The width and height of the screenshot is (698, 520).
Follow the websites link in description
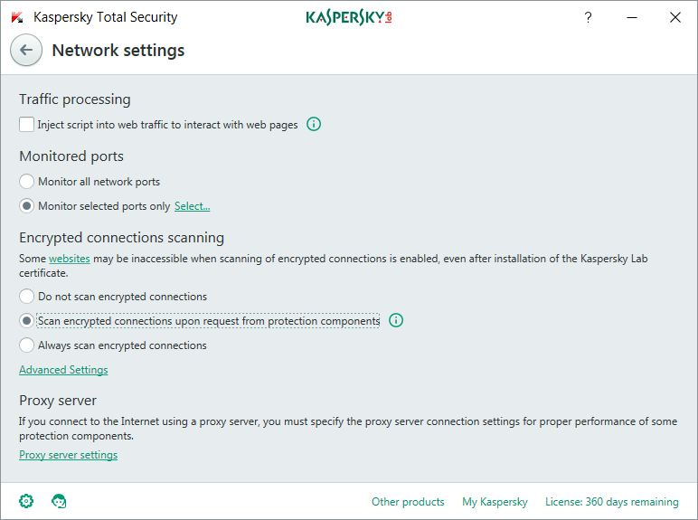[x=70, y=259]
